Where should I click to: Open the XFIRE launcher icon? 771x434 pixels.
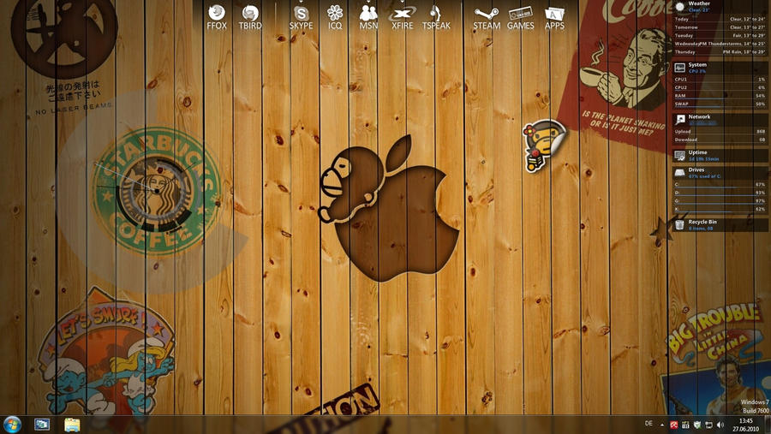pos(403,17)
